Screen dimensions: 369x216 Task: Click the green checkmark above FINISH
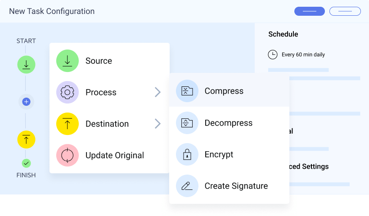26,163
